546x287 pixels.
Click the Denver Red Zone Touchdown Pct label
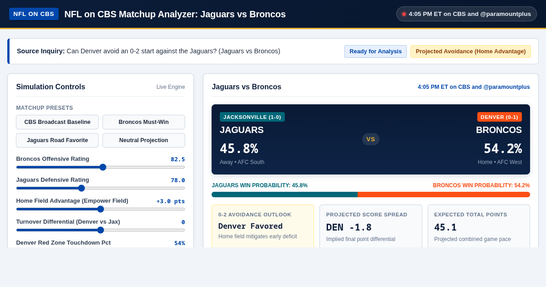pyautogui.click(x=63, y=242)
